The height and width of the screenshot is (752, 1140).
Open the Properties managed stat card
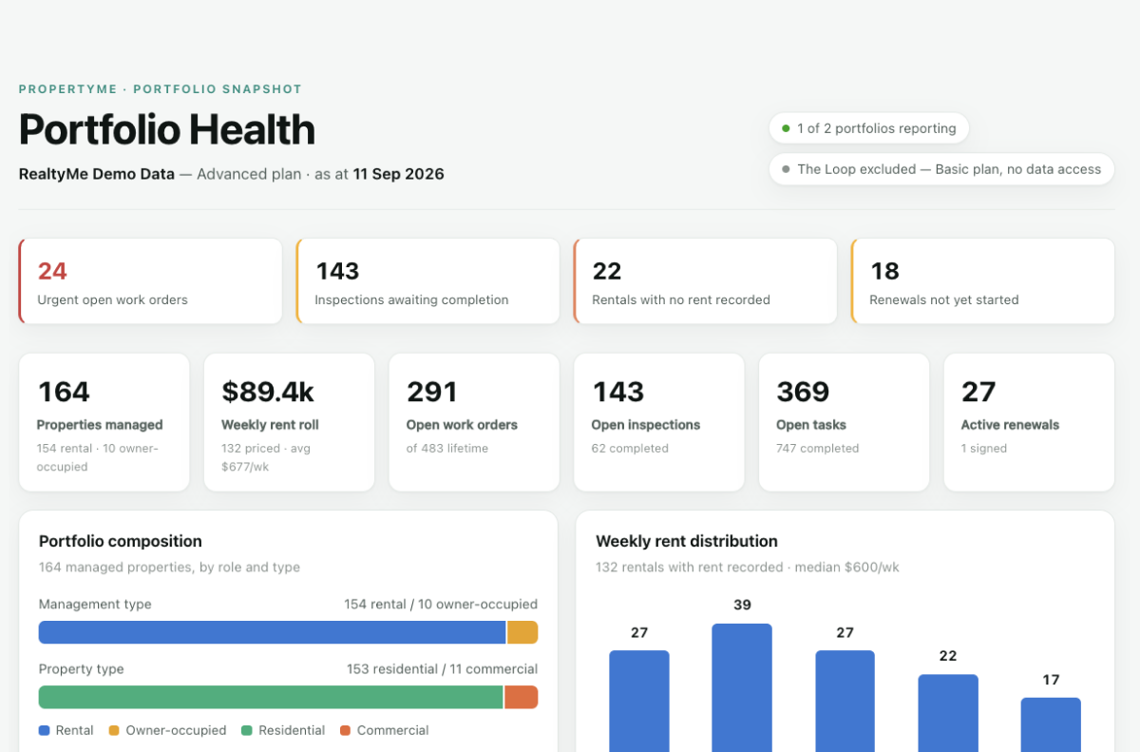point(104,422)
